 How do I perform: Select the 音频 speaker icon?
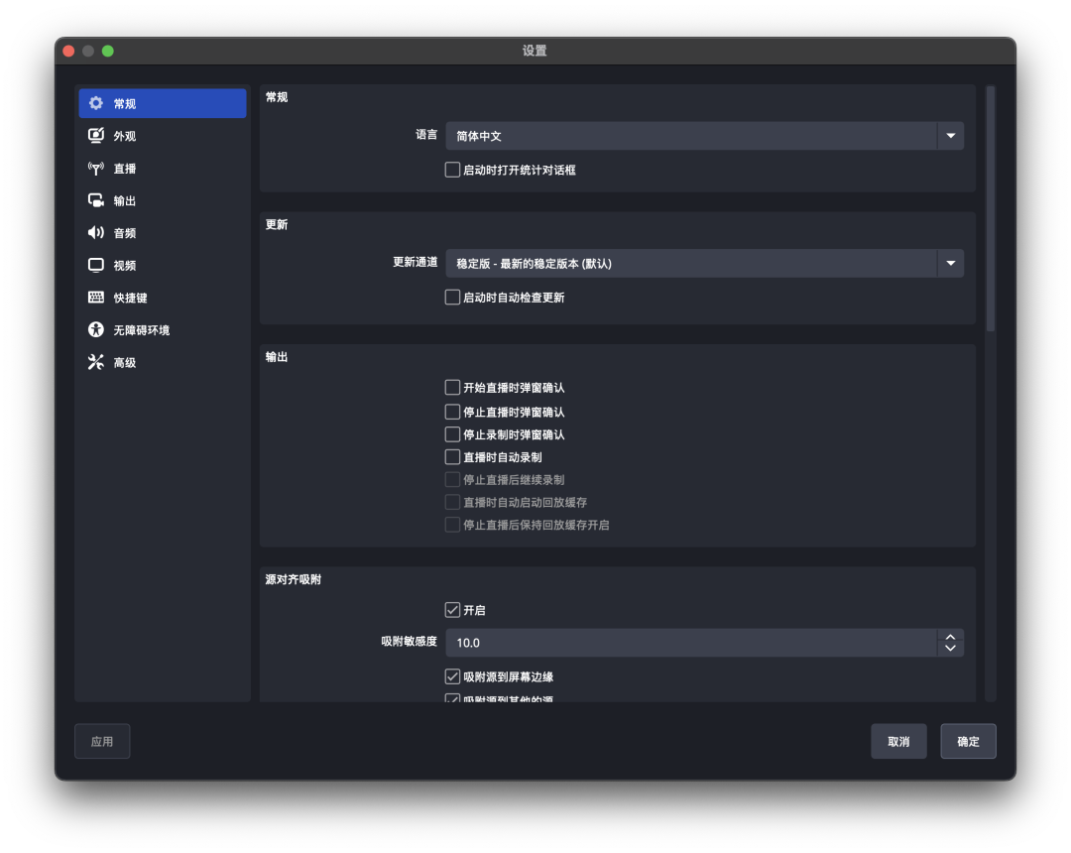(95, 232)
